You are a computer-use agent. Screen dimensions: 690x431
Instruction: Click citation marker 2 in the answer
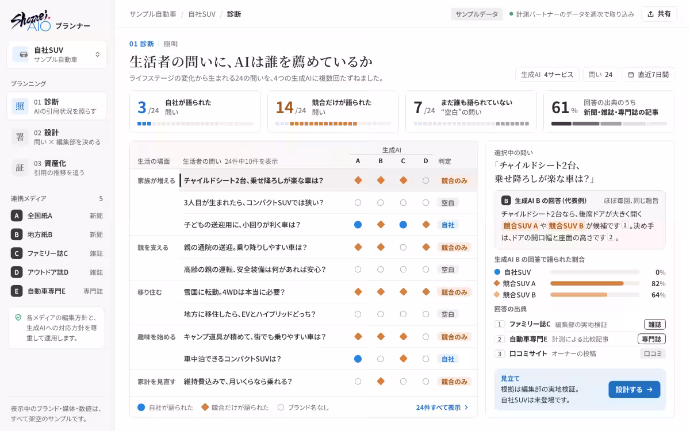[x=611, y=237]
